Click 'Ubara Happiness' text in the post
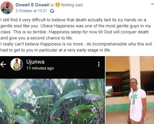This screenshot has height=124, width=154. (57, 26)
